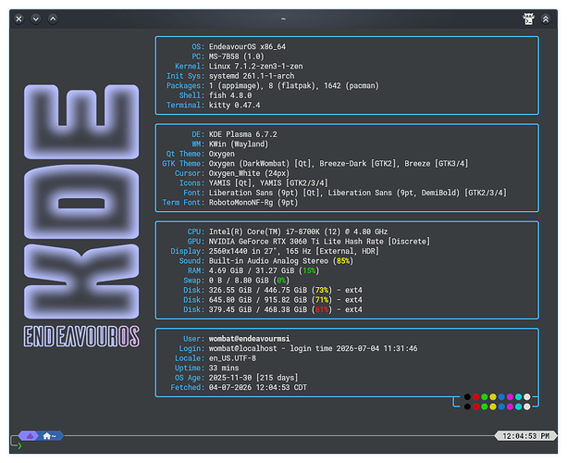
Task: Click the double-chevron shade button in title bar
Action: coord(546,19)
